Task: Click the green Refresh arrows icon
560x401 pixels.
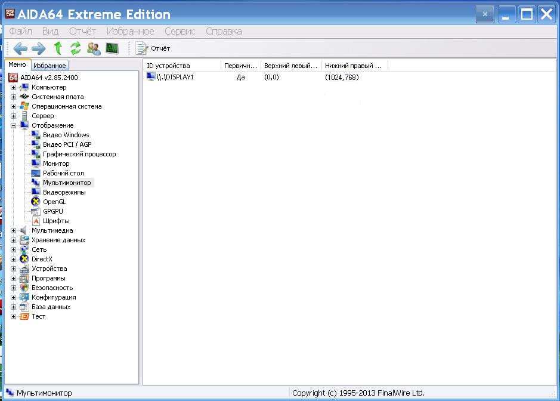Action: point(75,48)
